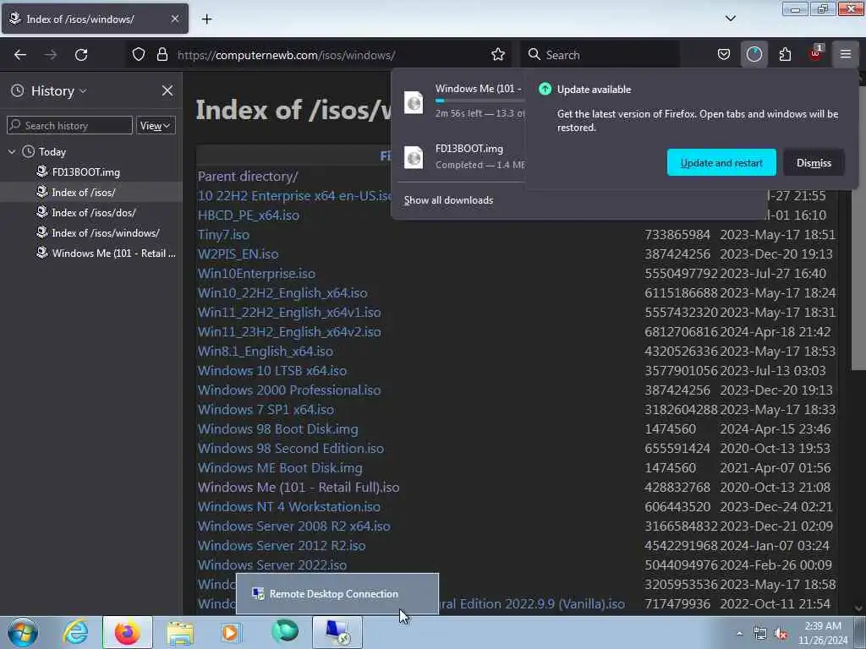Open the list all tabs chevron
Viewport: 866px width, 649px height.
tap(730, 19)
